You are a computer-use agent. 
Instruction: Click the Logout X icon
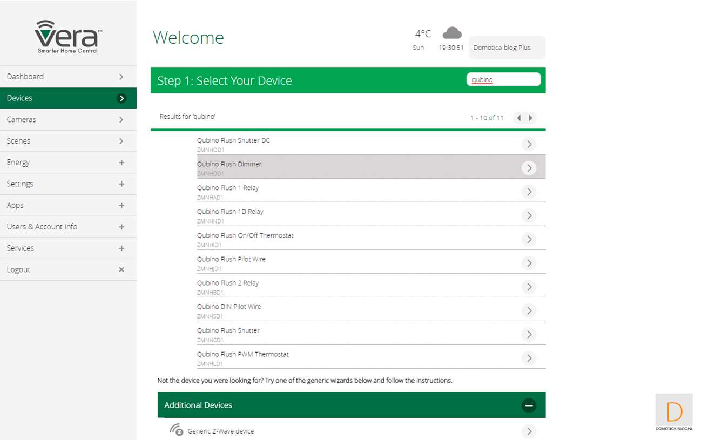point(122,269)
